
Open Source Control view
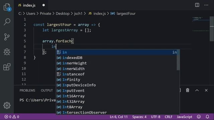(7, 37)
